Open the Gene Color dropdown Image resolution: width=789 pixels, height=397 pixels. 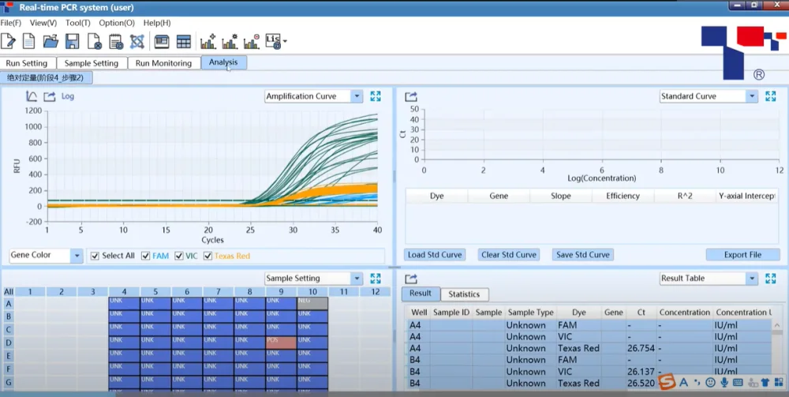click(77, 256)
